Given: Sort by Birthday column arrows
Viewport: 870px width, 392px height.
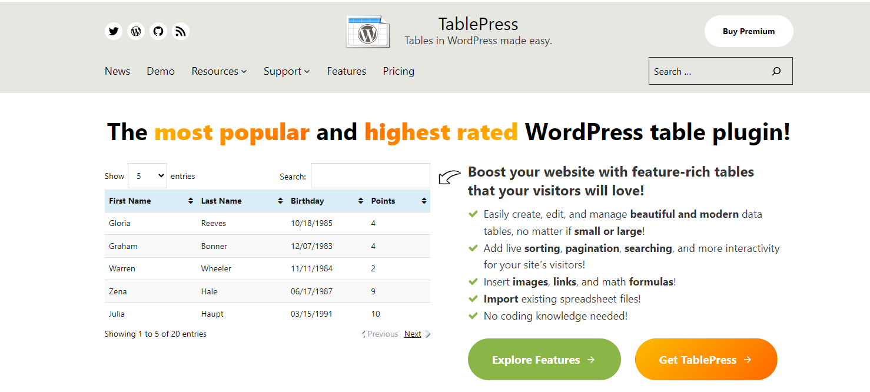Looking at the screenshot, I should pos(361,201).
